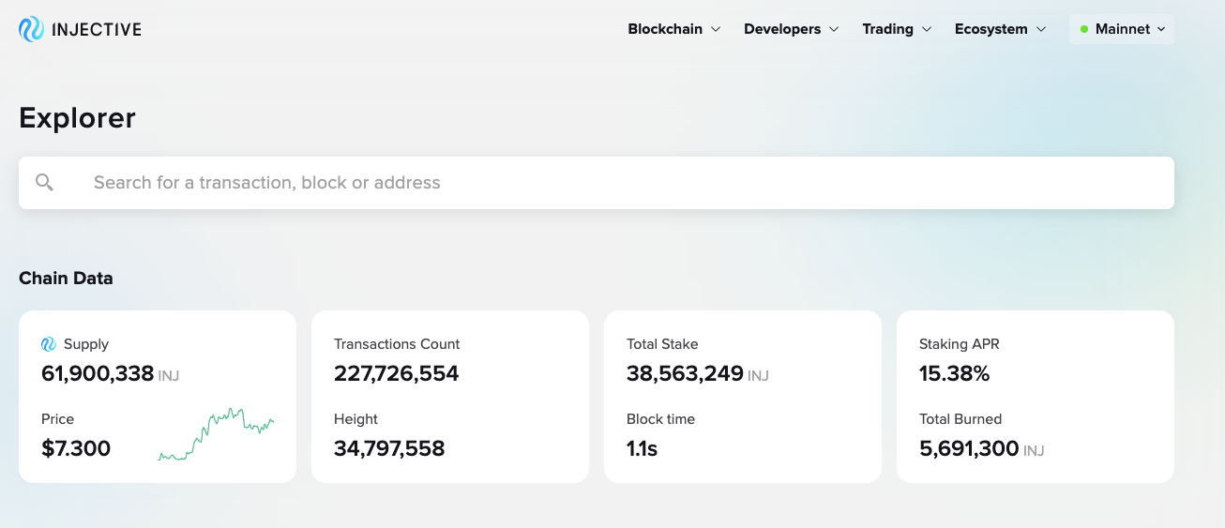Screen dimensions: 1225x528
Task: Click the search magnifier icon
Action: coord(44,182)
